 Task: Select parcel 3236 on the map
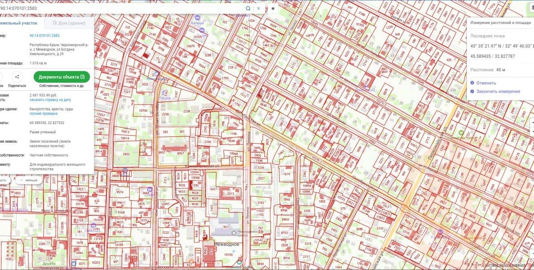click(261, 168)
